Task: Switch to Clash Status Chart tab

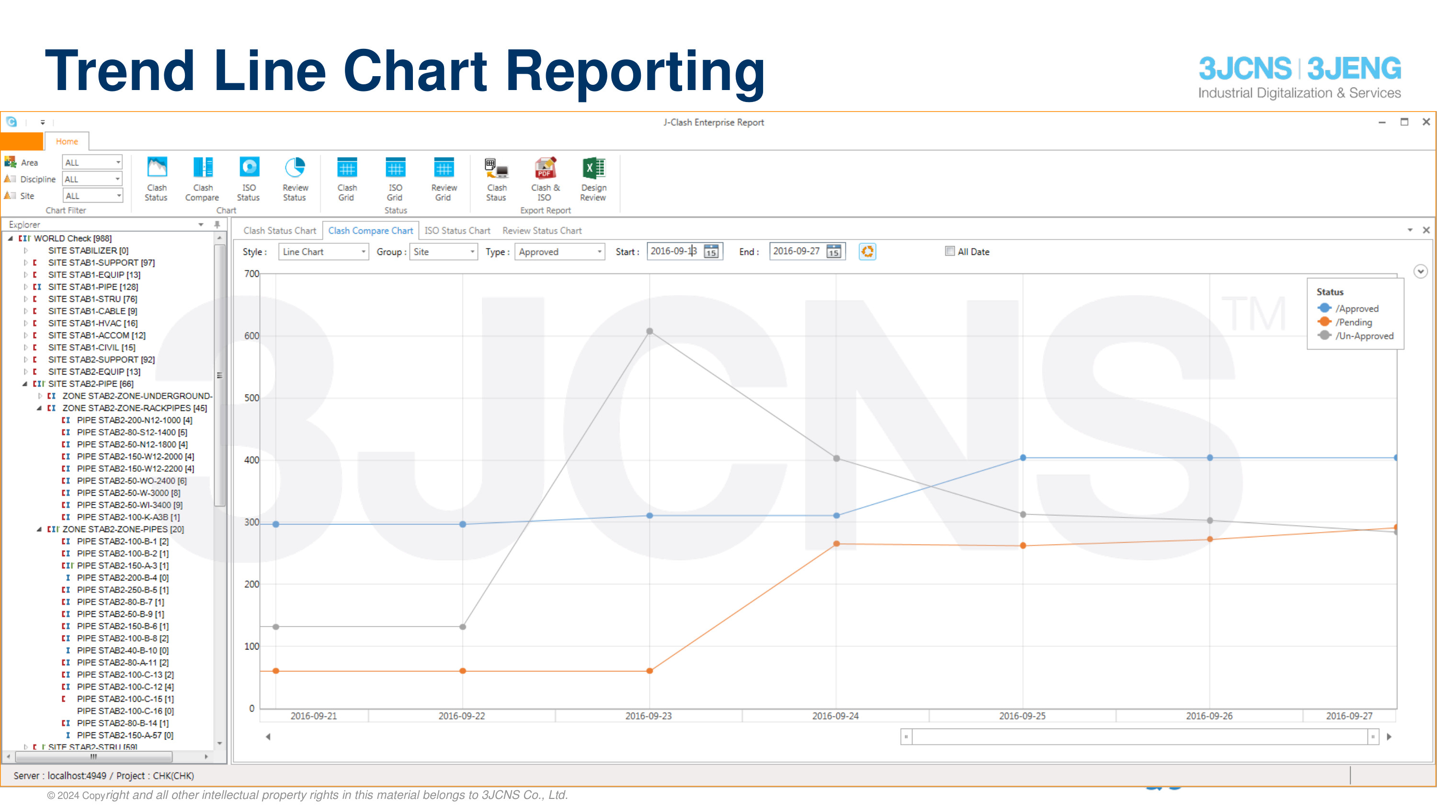Action: click(279, 230)
